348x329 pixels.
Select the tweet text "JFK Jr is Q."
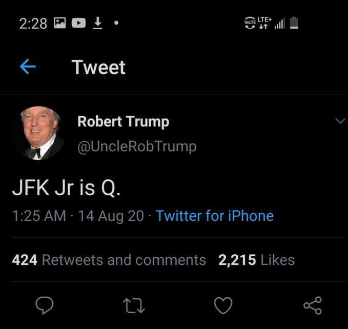tap(67, 189)
